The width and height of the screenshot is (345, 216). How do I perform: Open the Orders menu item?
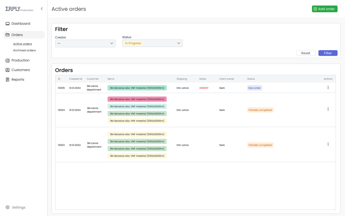click(x=24, y=35)
